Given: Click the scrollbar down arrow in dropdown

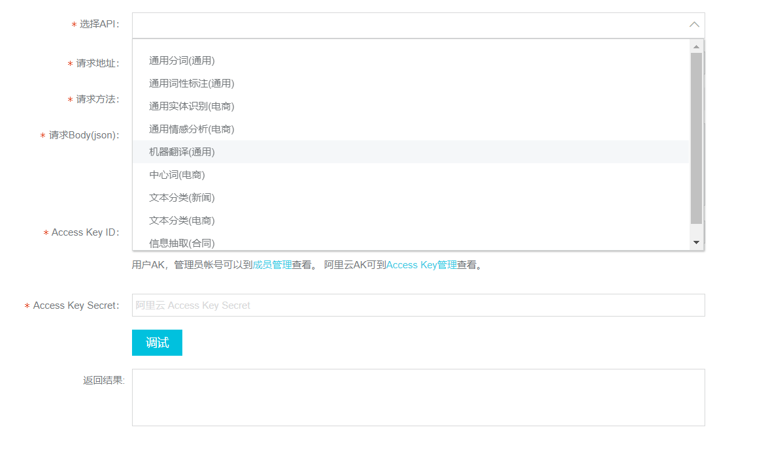Looking at the screenshot, I should [697, 242].
